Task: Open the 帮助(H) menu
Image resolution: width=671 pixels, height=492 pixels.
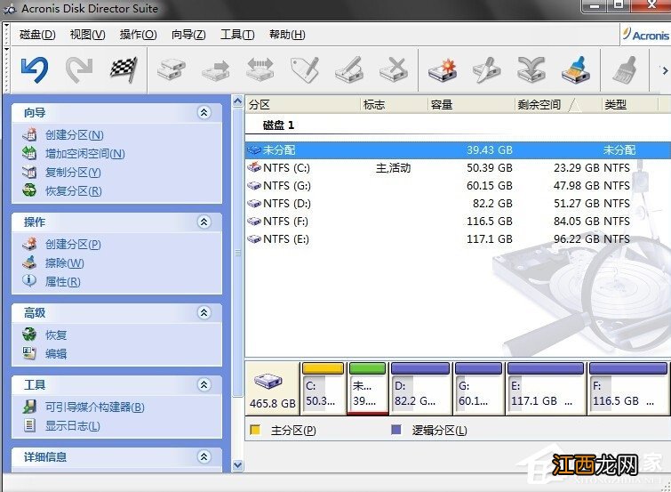Action: tap(287, 35)
